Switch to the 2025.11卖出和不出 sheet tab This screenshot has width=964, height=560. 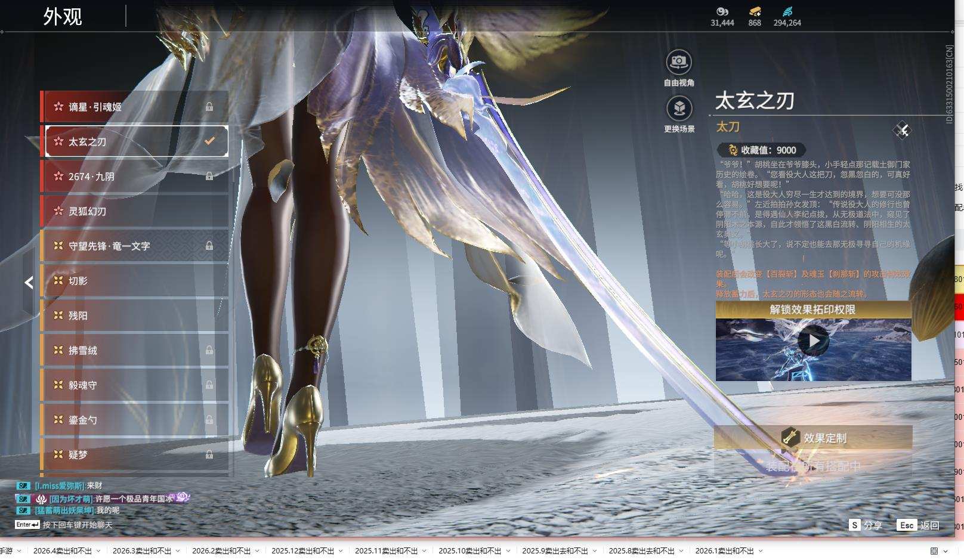[387, 551]
